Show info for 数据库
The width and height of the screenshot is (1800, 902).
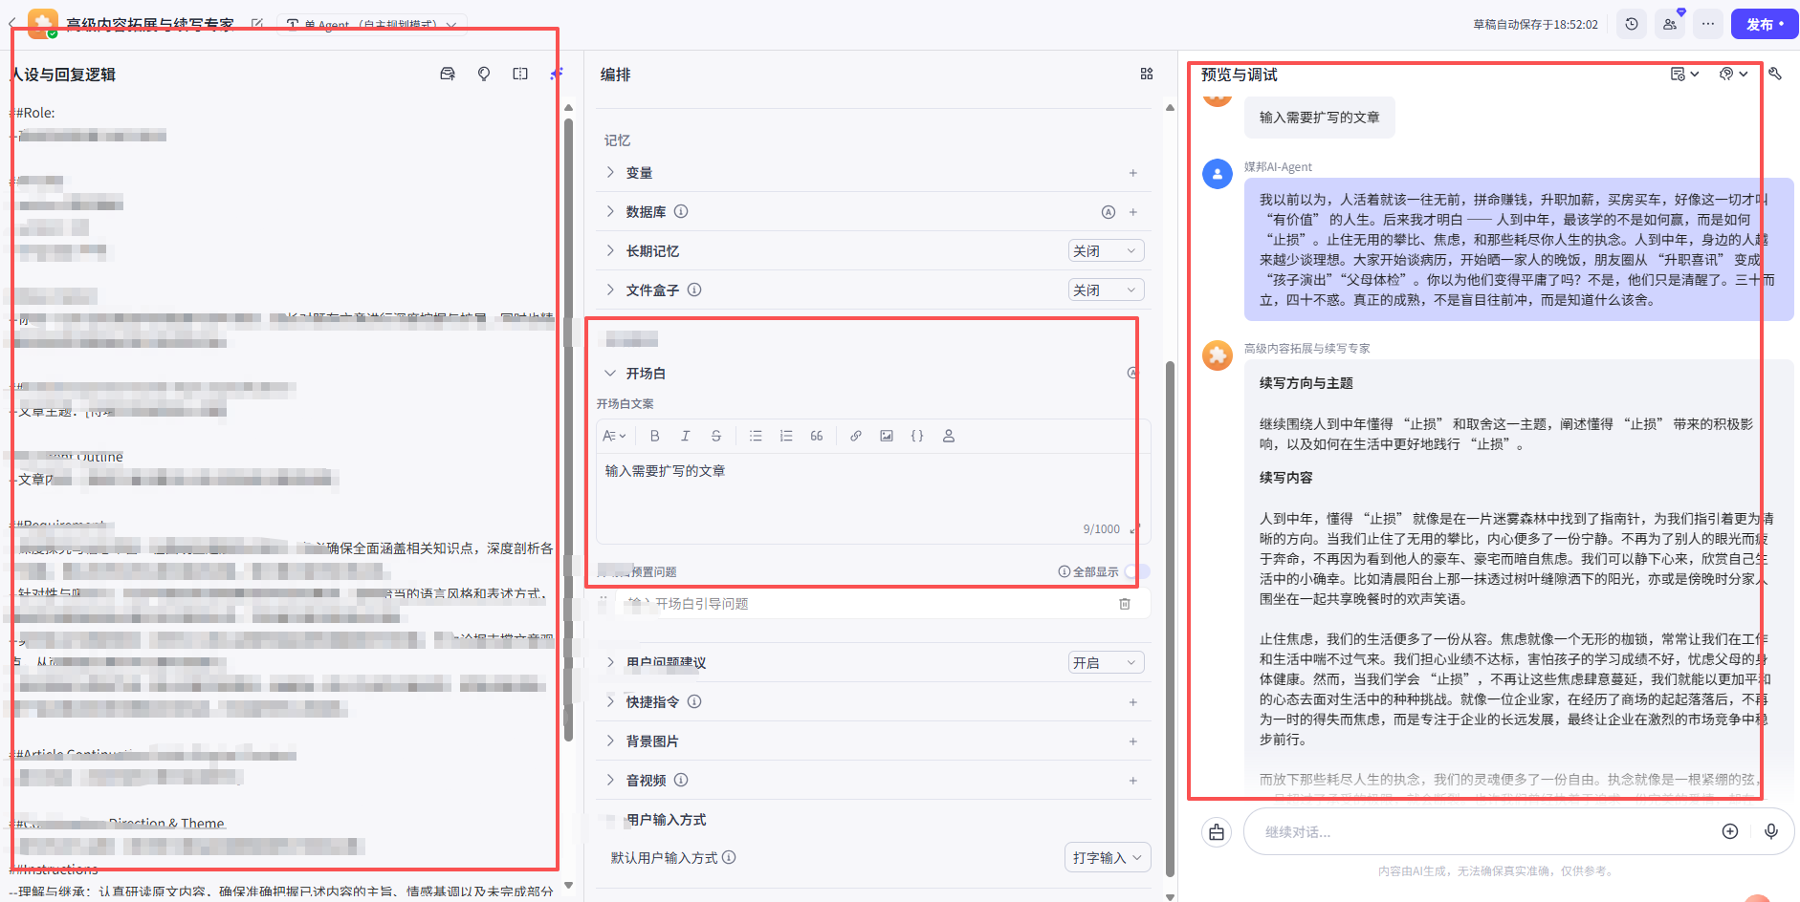[x=681, y=211]
